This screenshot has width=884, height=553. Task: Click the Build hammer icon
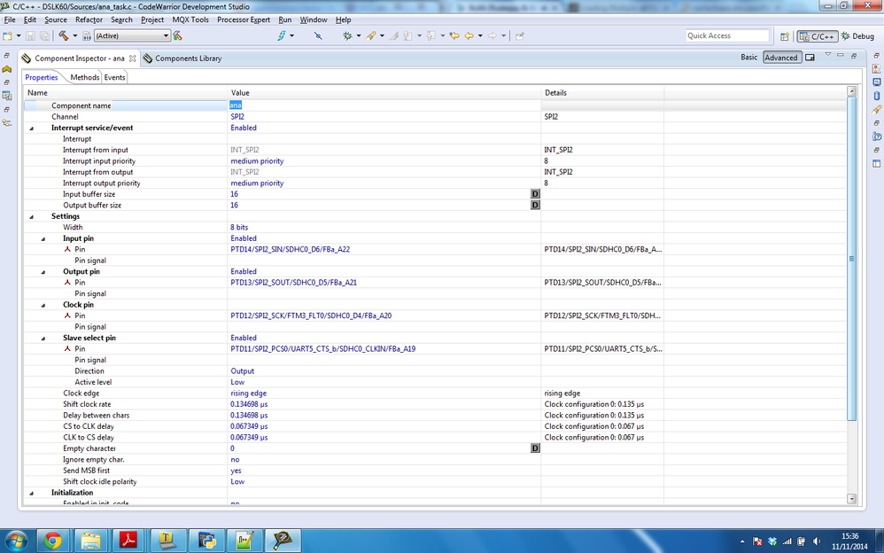64,35
